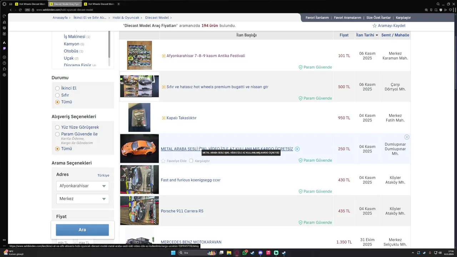
Task: Select Uçak category
Action: coord(69,58)
